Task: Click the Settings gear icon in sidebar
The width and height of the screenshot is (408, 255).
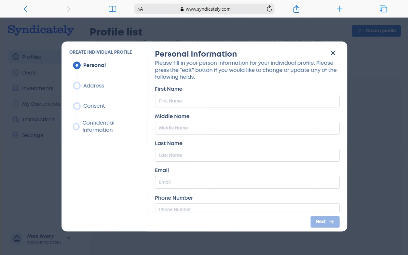Action: (16, 135)
